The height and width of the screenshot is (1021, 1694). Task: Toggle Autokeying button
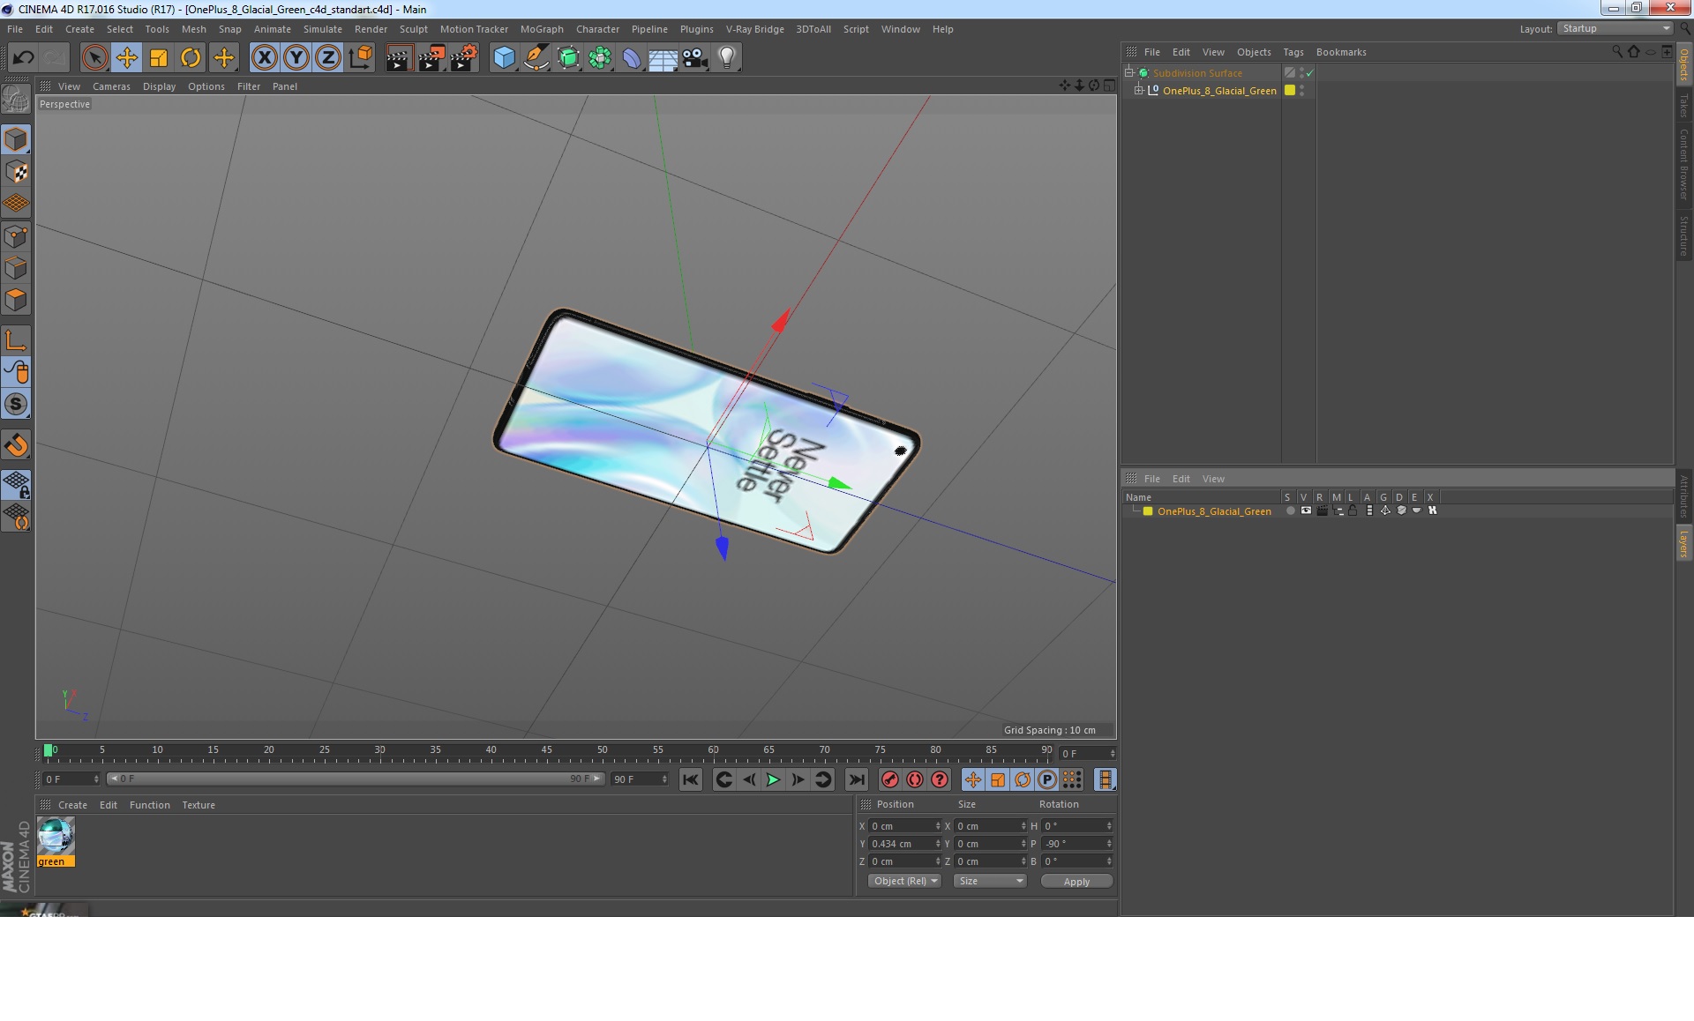click(915, 779)
